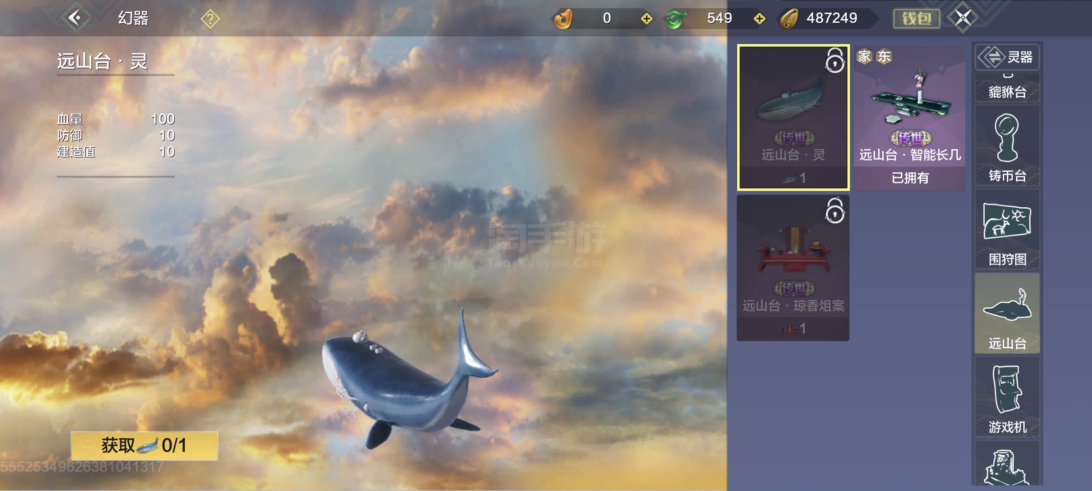Click the 防御 10 stat row
The image size is (1092, 491).
116,135
